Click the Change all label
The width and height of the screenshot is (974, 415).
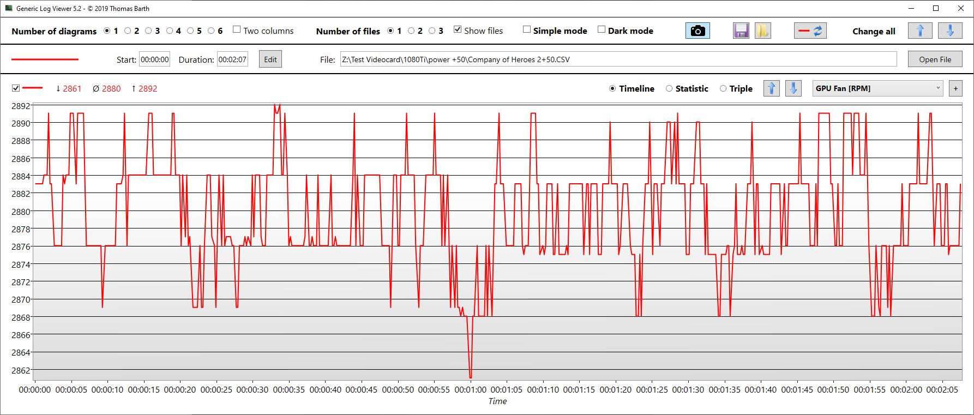click(874, 31)
